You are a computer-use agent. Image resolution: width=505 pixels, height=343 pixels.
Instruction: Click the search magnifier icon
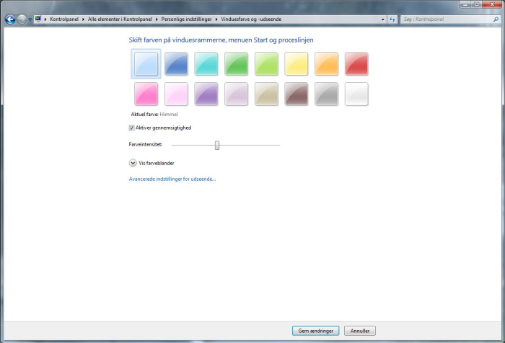tap(496, 19)
